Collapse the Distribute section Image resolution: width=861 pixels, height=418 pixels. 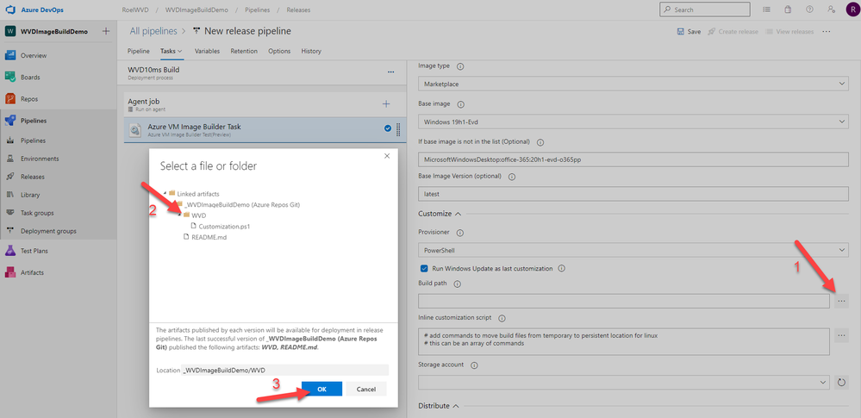[438, 406]
